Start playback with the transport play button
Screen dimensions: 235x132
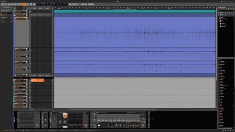click(12, 4)
